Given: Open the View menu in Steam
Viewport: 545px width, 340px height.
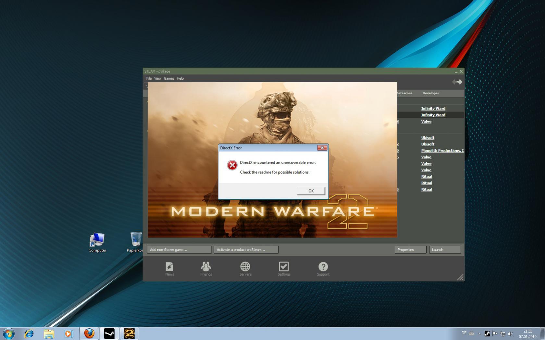Looking at the screenshot, I should click(x=158, y=78).
